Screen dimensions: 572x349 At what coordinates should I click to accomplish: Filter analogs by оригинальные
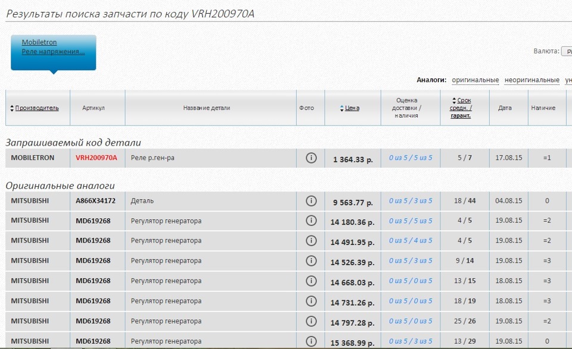(475, 80)
